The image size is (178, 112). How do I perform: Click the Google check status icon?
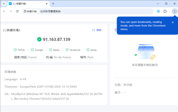pyautogui.click(x=32, y=50)
